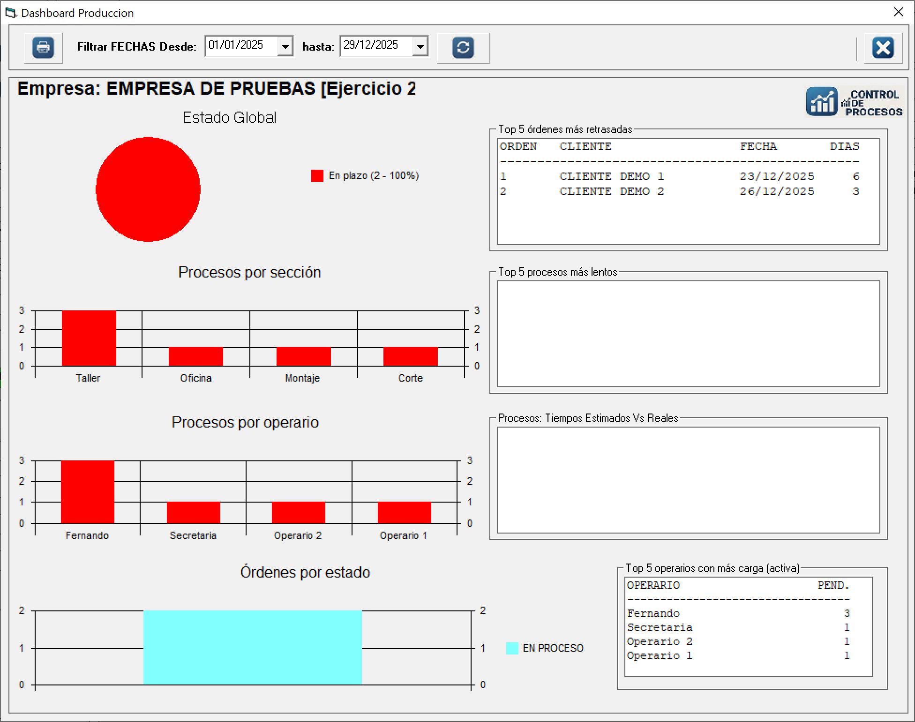This screenshot has width=915, height=722.
Task: Click inside Top 5 procesos más lentos box
Action: pos(688,334)
